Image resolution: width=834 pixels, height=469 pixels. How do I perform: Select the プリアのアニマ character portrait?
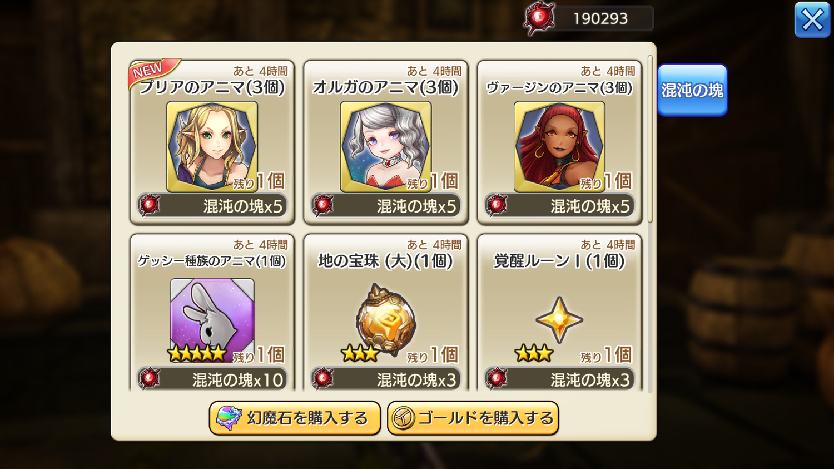tap(212, 147)
